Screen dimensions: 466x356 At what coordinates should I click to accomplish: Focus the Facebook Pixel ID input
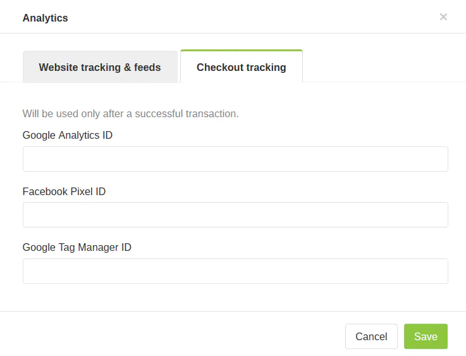(x=235, y=215)
